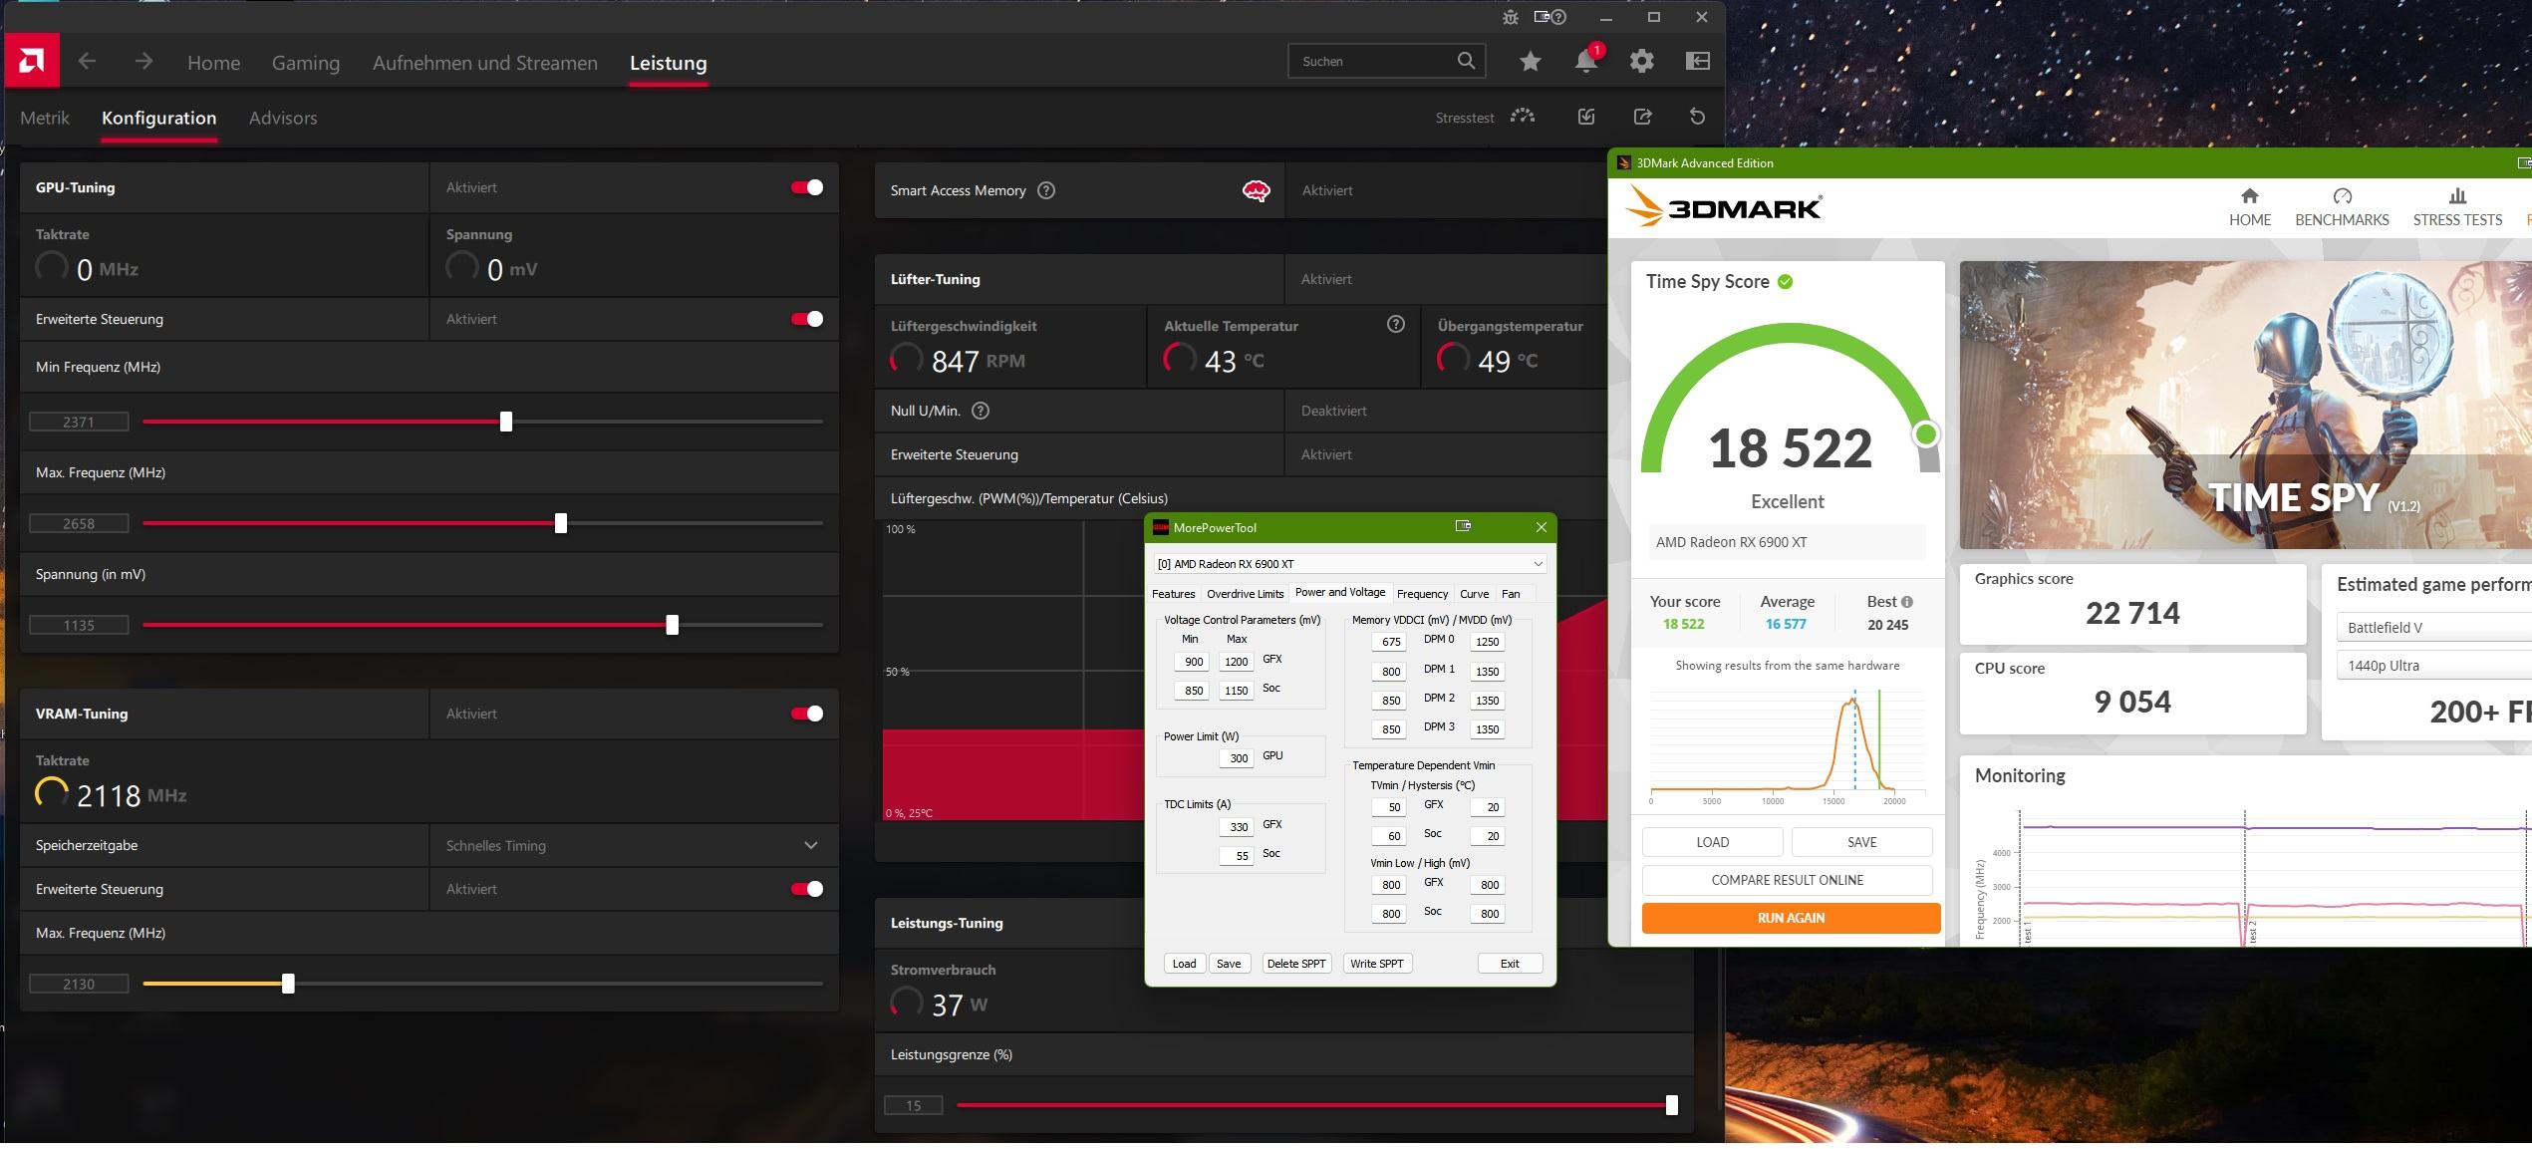
Task: Start Stresstest gauge icon
Action: [x=1523, y=117]
